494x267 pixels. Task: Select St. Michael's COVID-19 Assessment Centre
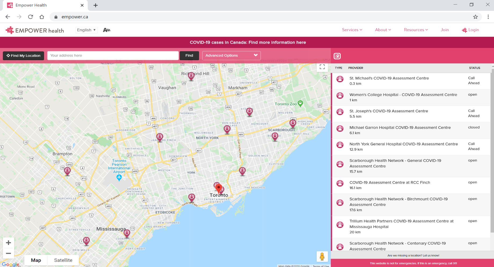pos(412,81)
